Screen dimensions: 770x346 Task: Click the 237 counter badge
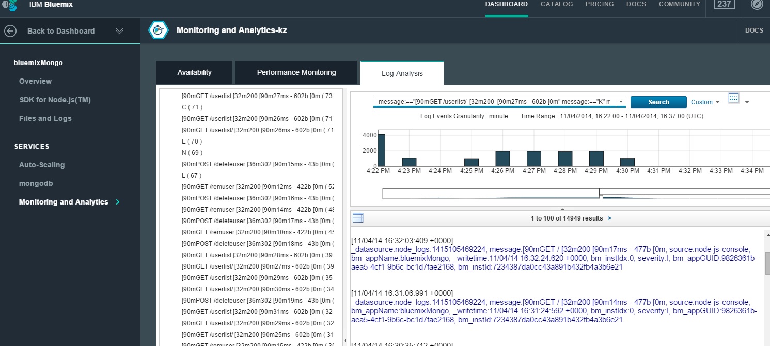724,4
